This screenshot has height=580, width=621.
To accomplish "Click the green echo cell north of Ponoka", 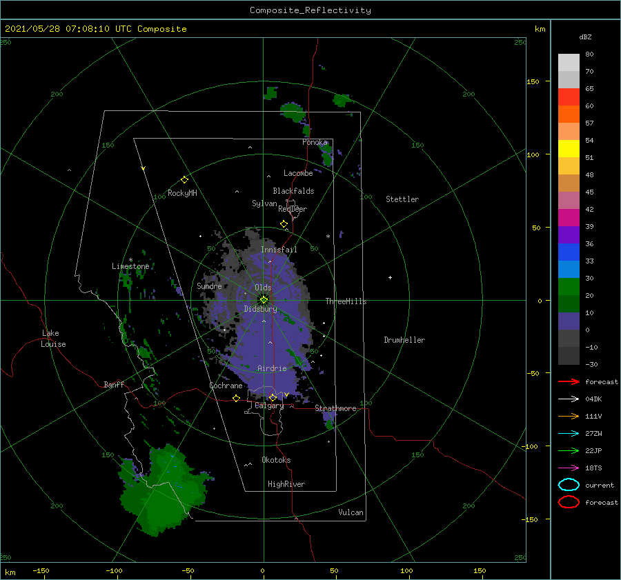I will (294, 111).
